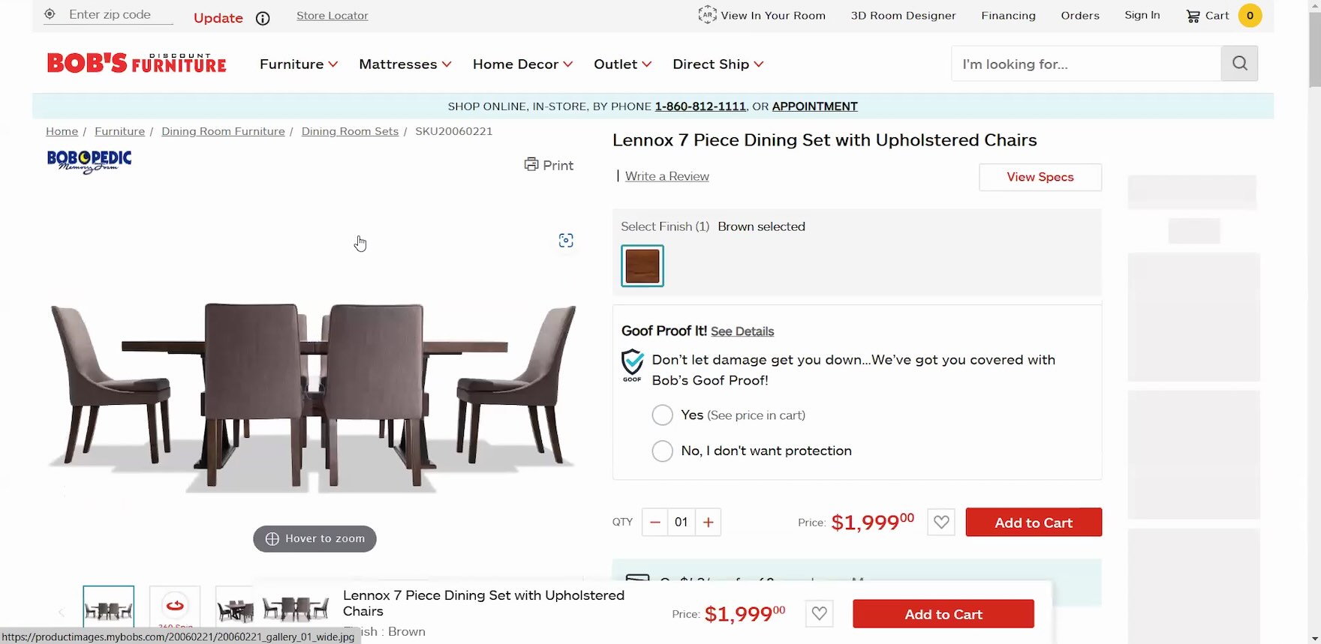Select No, I don't want protection
1321x644 pixels.
click(x=662, y=451)
